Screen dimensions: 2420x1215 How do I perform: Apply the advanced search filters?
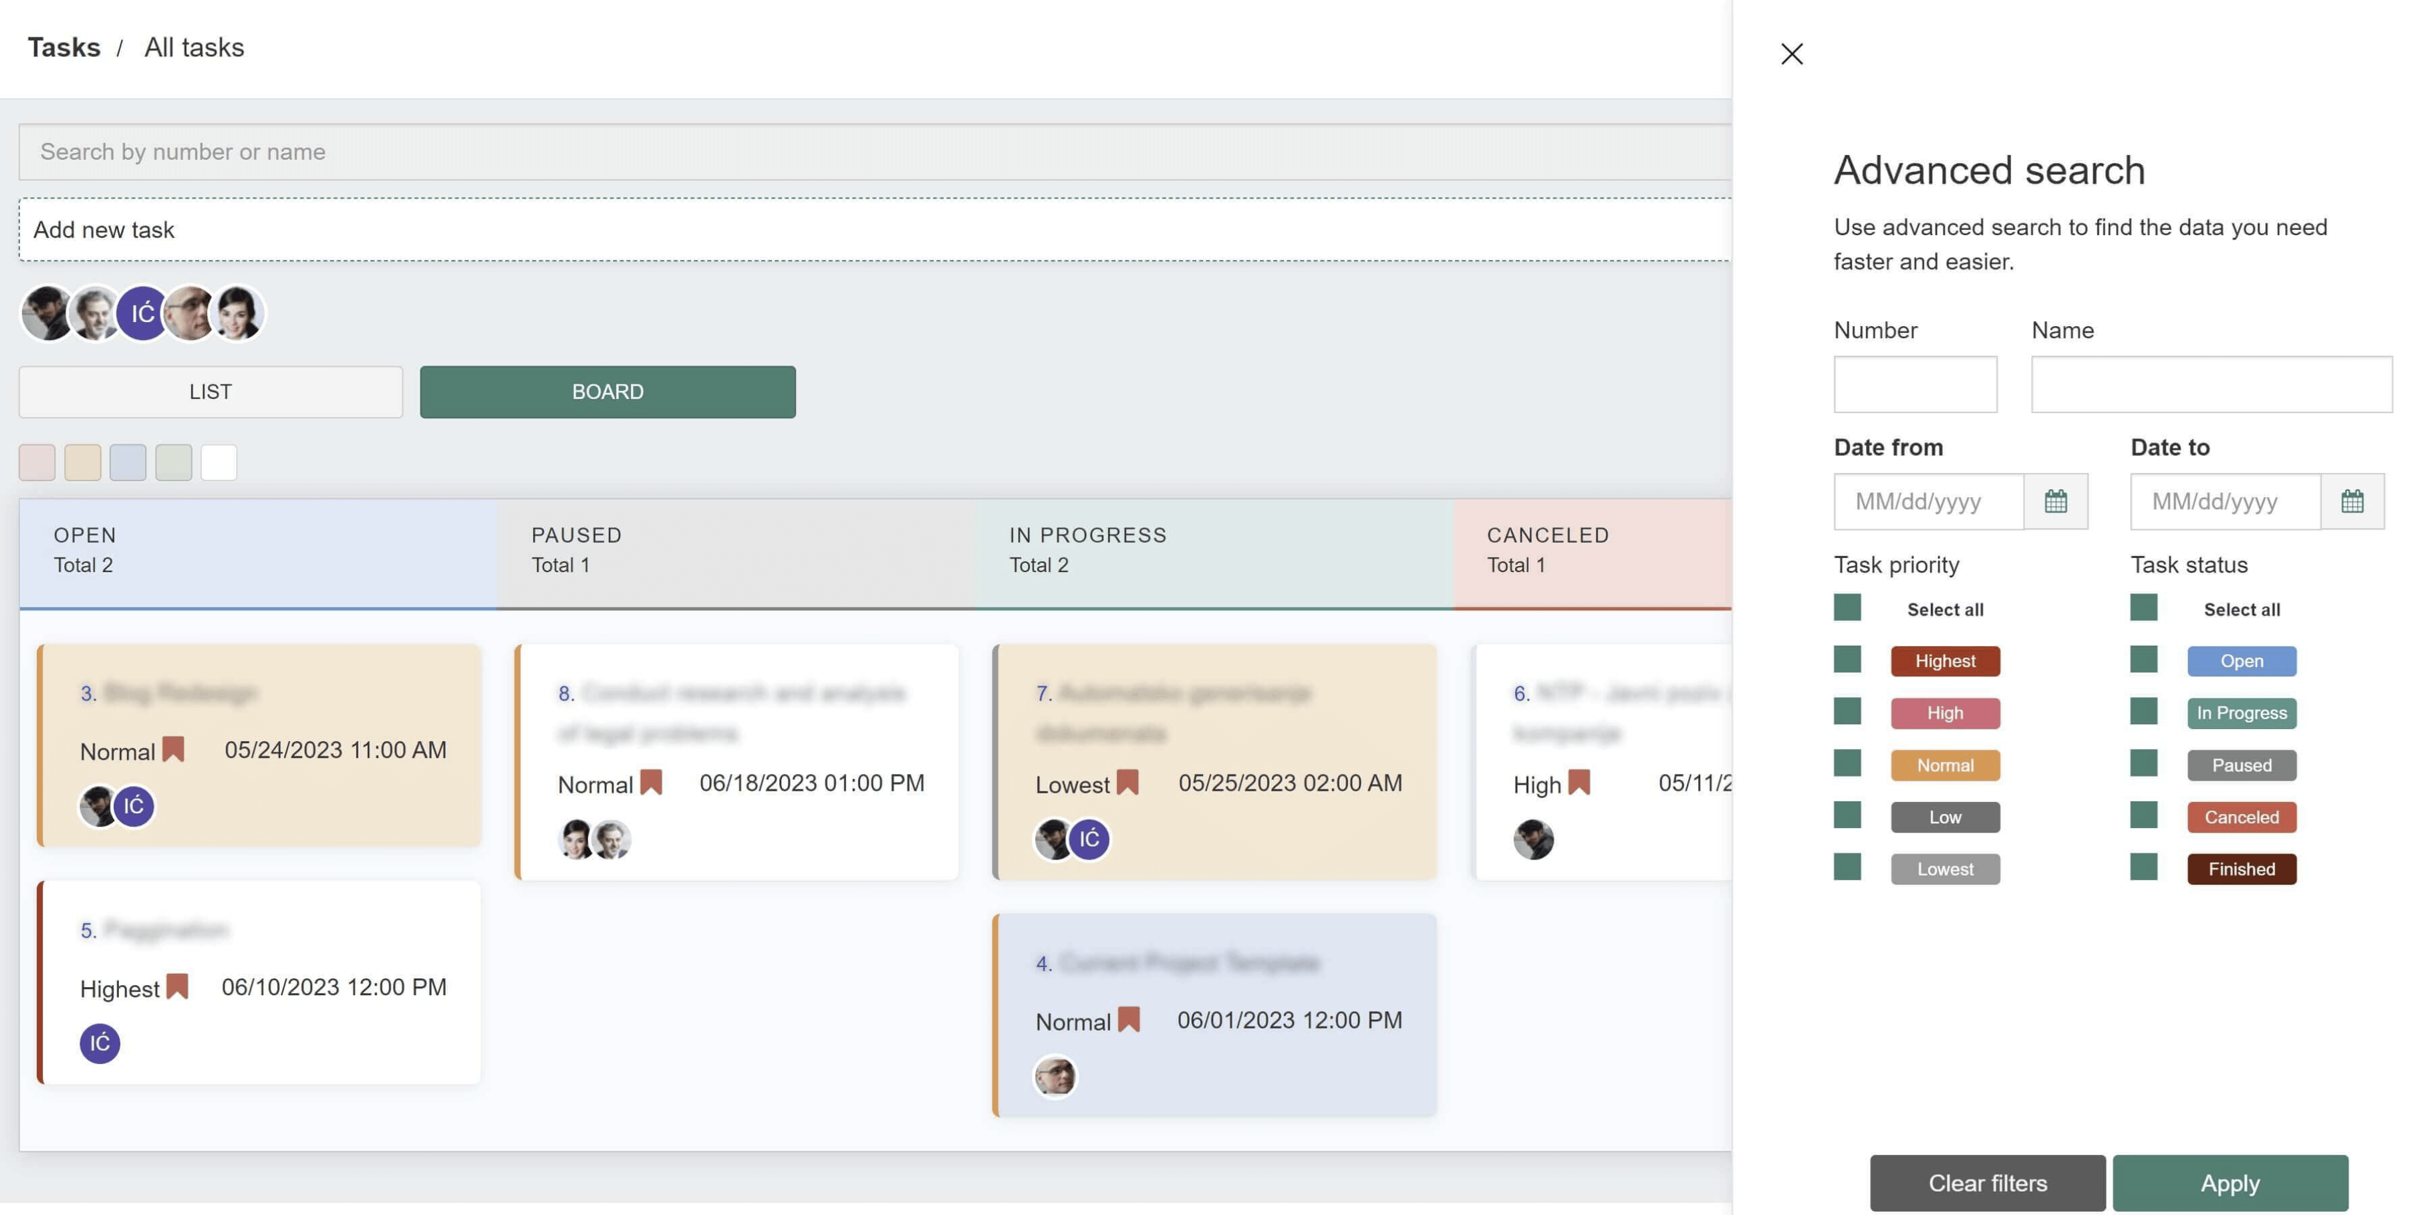2230,1182
